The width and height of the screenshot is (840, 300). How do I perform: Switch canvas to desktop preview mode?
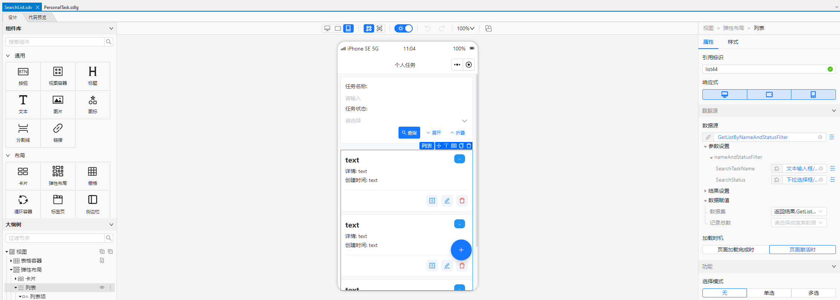tap(327, 28)
